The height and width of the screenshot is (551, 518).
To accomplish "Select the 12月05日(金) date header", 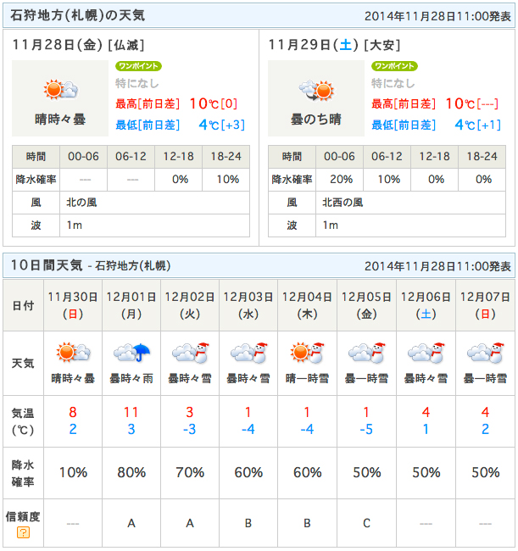I will click(366, 305).
